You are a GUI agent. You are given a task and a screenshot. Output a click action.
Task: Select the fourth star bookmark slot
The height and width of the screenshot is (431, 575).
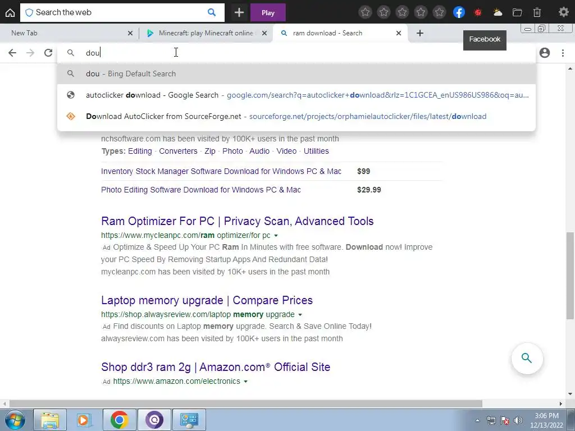point(421,12)
